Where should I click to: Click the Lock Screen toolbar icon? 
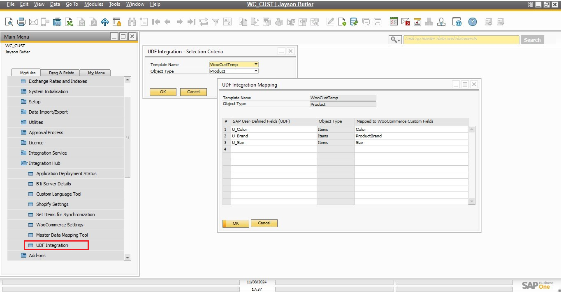click(117, 22)
